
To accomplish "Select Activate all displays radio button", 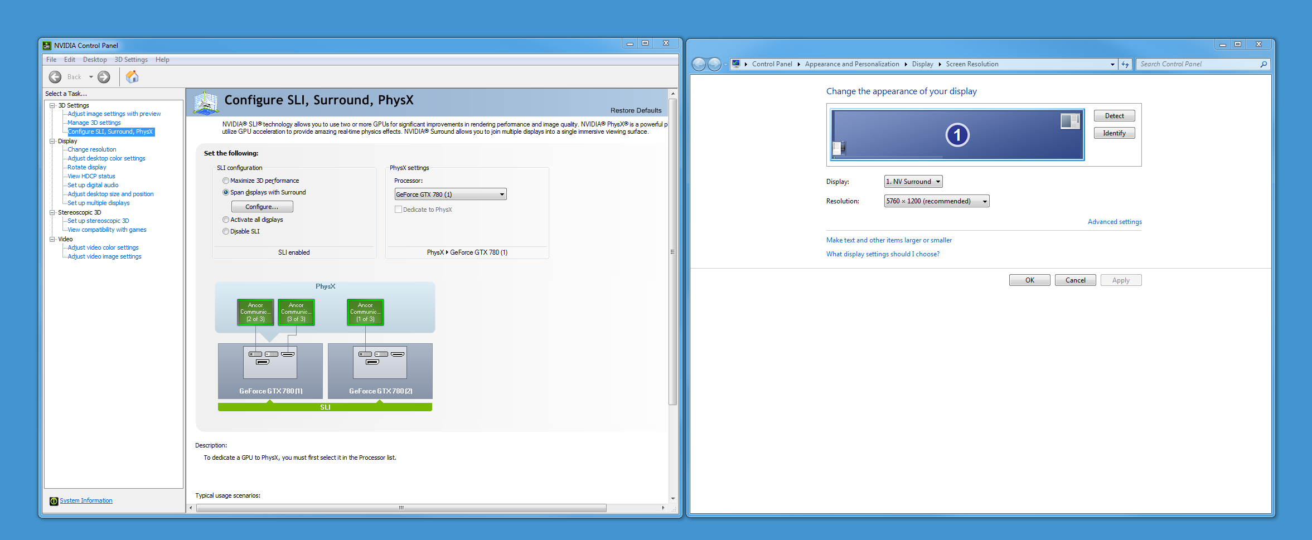I will tap(226, 220).
